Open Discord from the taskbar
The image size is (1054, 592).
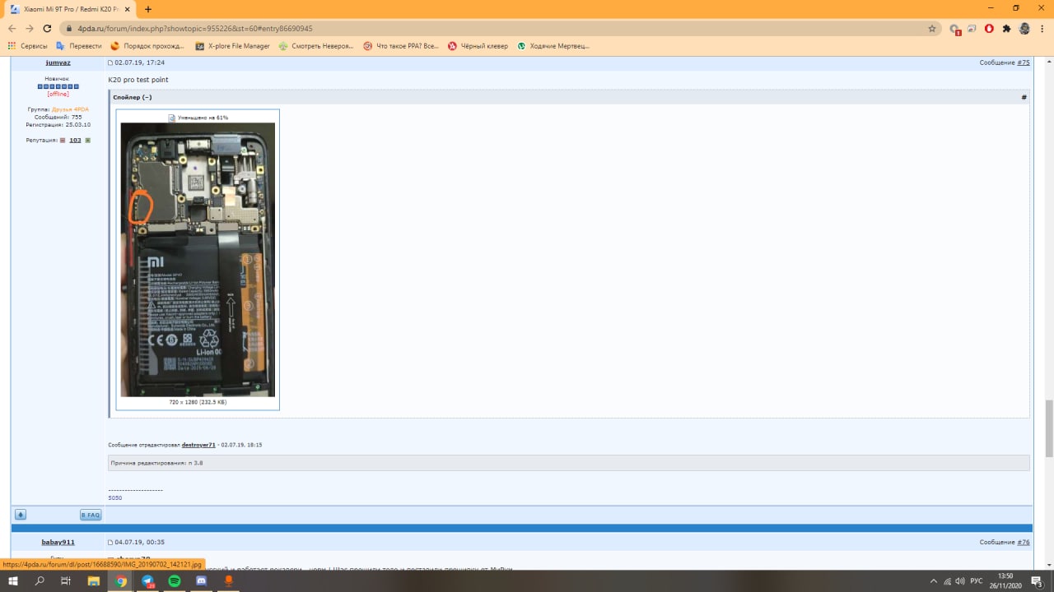pyautogui.click(x=202, y=581)
